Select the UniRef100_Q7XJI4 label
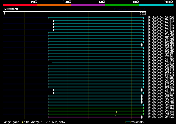Image resolution: width=176 pixels, height=124 pixels. (x=161, y=23)
